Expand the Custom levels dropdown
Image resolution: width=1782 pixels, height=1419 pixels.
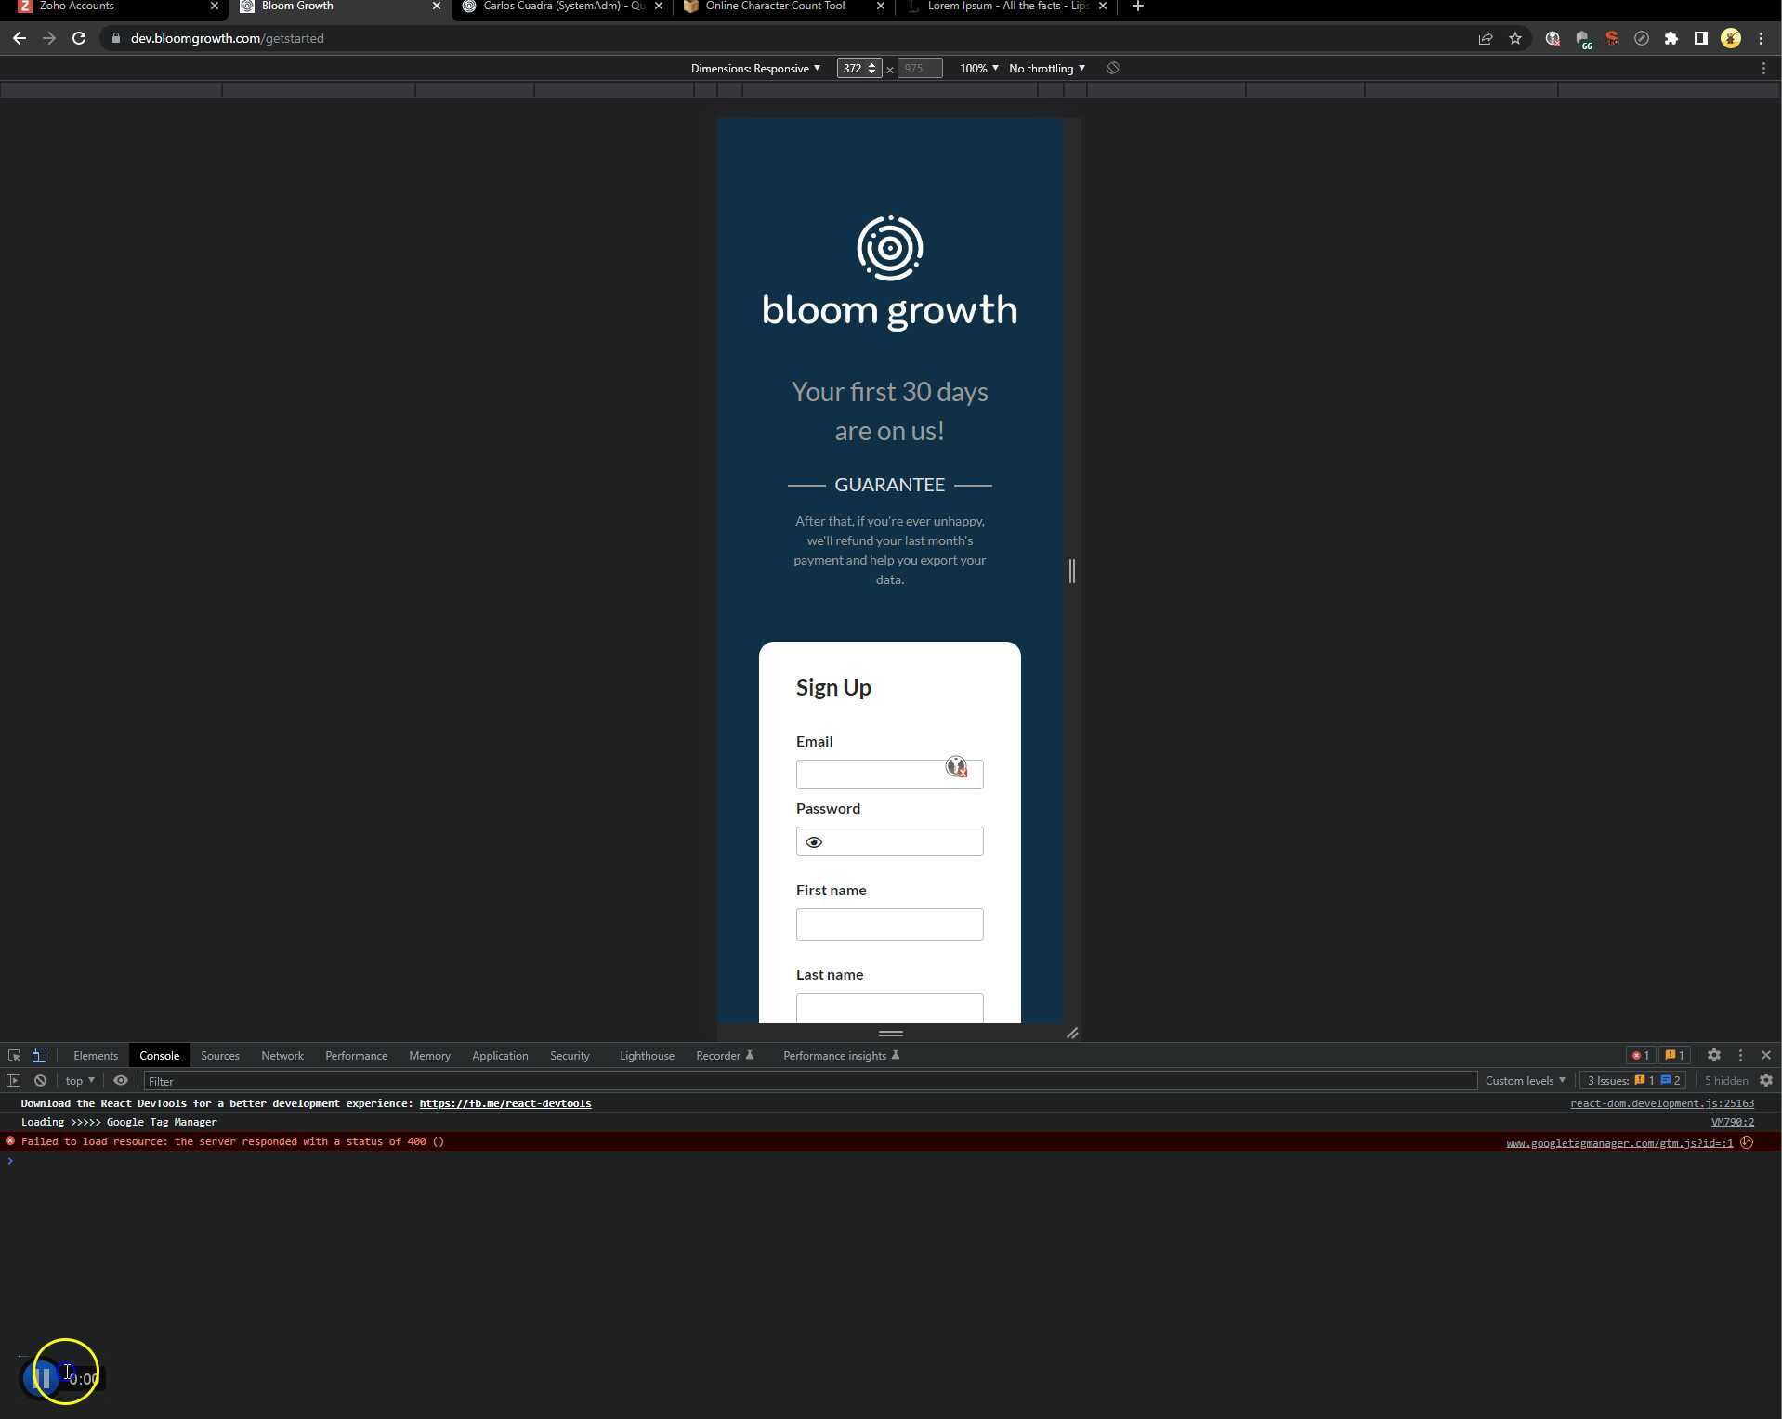click(1525, 1081)
